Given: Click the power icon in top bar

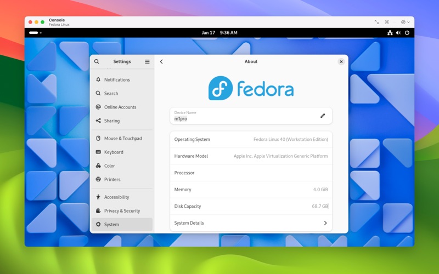Looking at the screenshot, I should point(407,33).
